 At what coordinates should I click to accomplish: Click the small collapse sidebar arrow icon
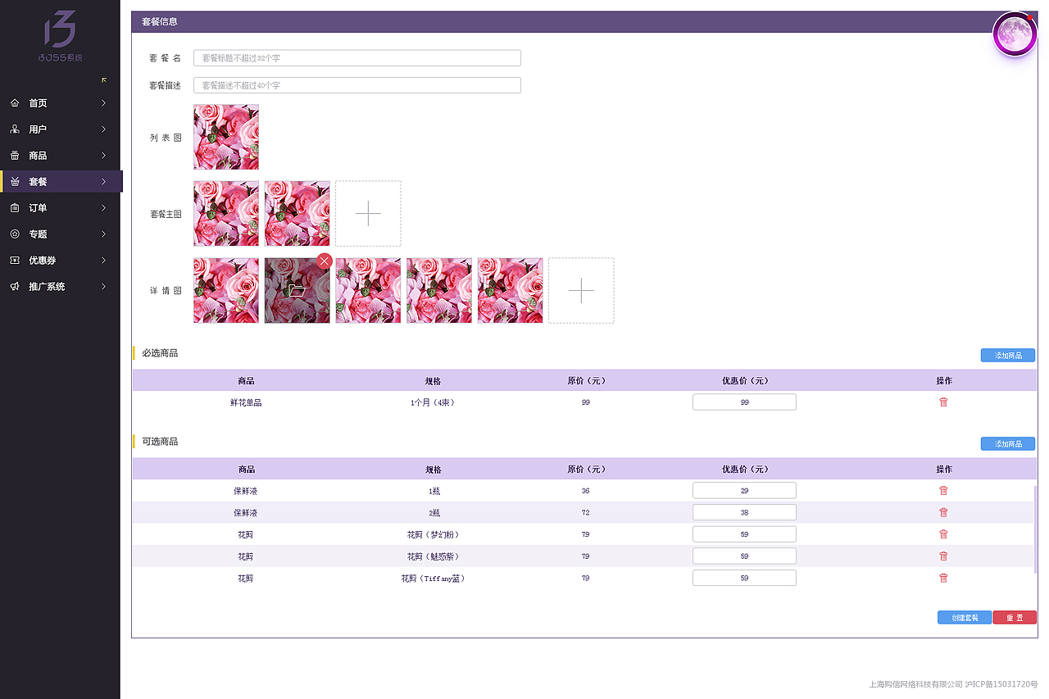pyautogui.click(x=104, y=79)
